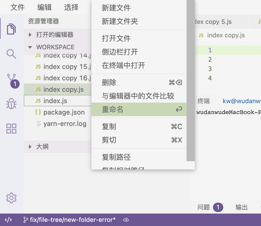The image size is (261, 226).
Task: Choose 打开文件 from context menu
Action: (x=139, y=38)
